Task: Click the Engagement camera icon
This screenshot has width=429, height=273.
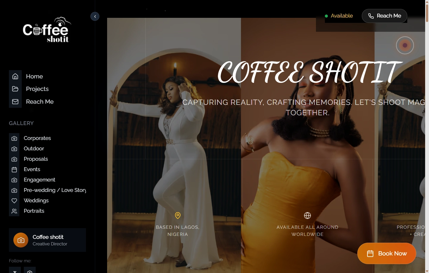Action: point(14,180)
